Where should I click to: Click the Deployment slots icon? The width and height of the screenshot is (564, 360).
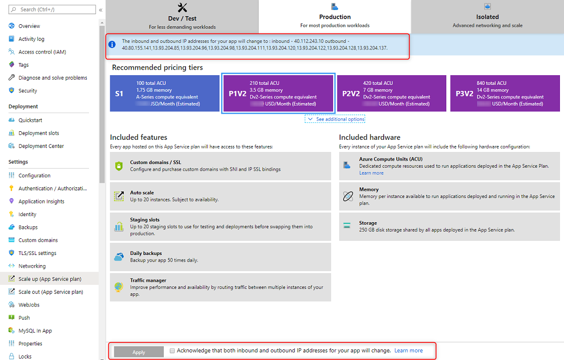coord(12,133)
